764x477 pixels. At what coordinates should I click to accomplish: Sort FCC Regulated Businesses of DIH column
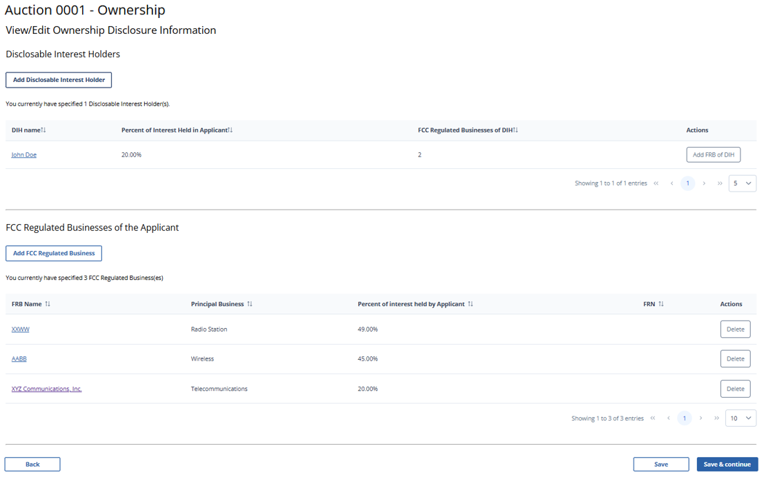click(516, 130)
